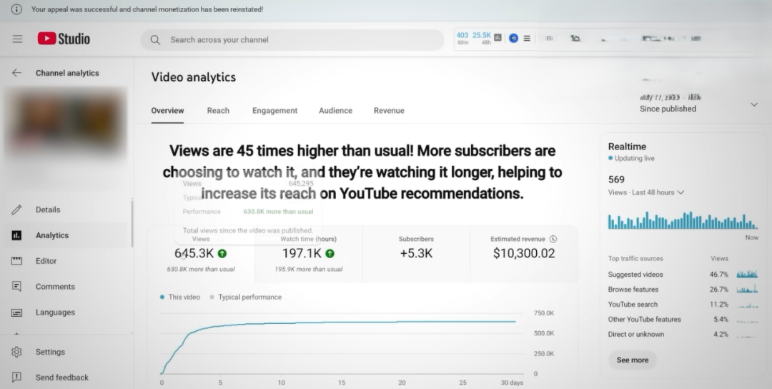
Task: Open the Audience tab
Action: point(335,111)
